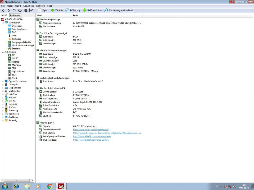
Task: Expand the Operációs rendszer node
Action: pyautogui.click(x=3, y=82)
